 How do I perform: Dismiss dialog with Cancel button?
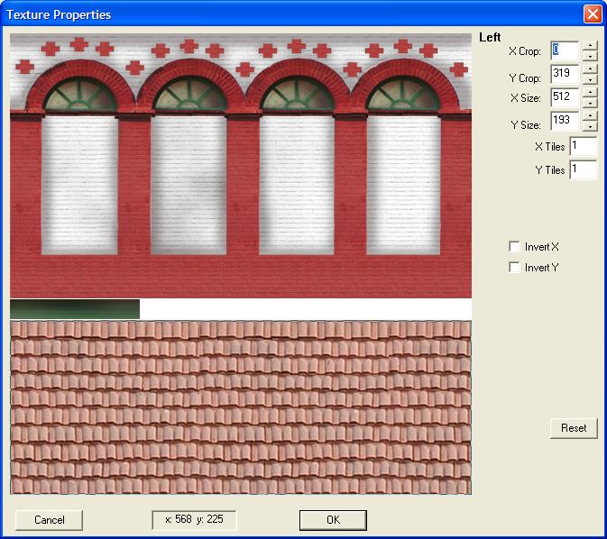pyautogui.click(x=49, y=520)
